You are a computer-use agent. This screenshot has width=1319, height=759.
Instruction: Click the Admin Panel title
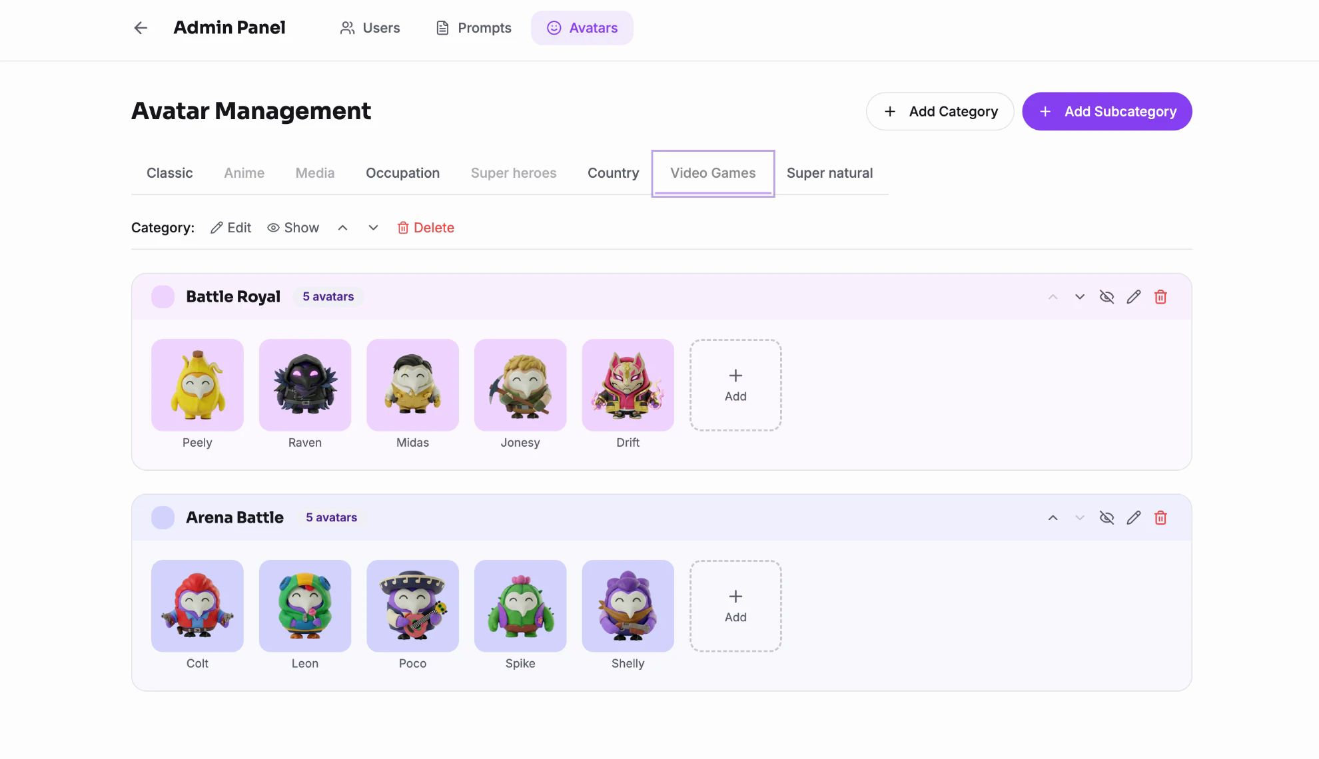point(229,27)
